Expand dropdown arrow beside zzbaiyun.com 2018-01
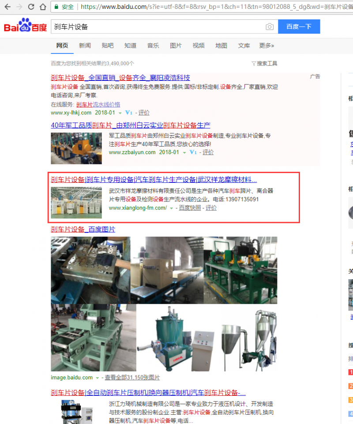Screen dimensions: 353x424 pyautogui.click(x=184, y=152)
